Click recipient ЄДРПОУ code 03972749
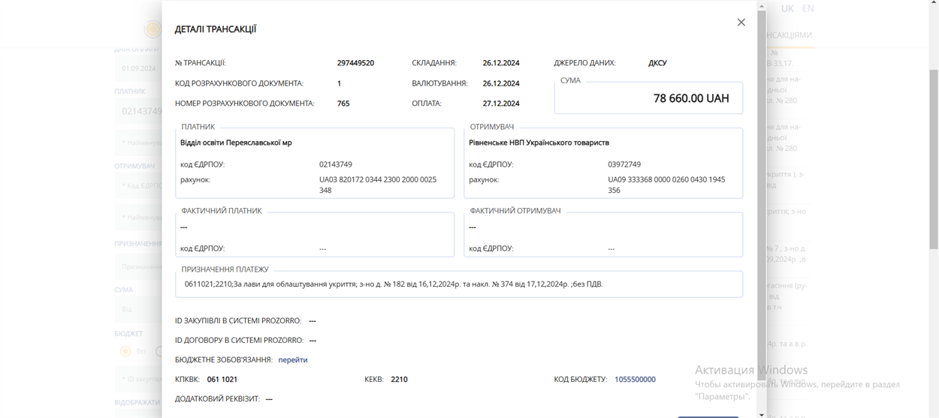The height and width of the screenshot is (418, 939). [x=624, y=164]
